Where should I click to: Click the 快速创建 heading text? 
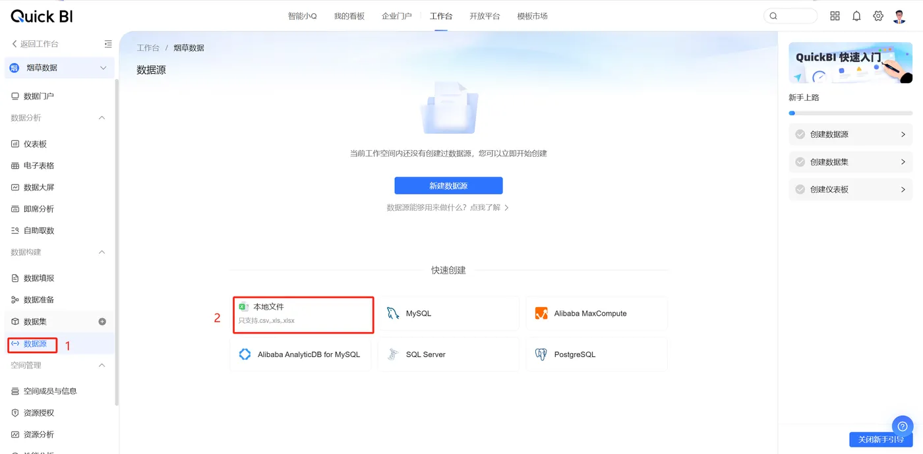448,270
